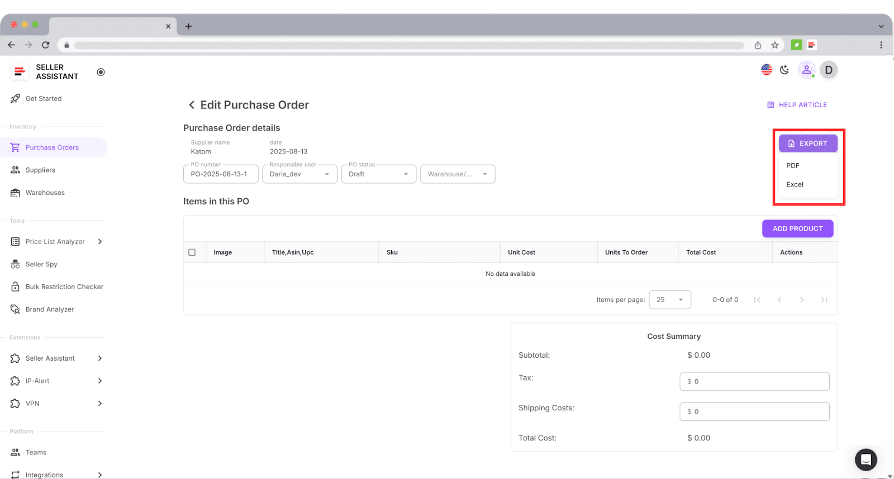
Task: Bookmark this page with the star icon
Action: 775,45
